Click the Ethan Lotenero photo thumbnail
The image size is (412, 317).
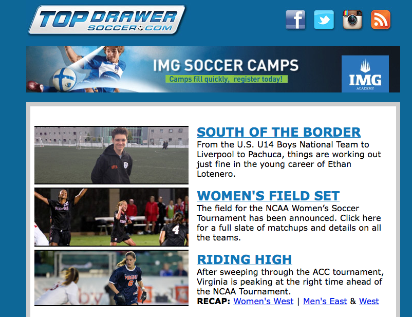tap(111, 155)
